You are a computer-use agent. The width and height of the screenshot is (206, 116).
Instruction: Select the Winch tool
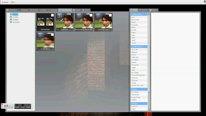[x=139, y=43]
